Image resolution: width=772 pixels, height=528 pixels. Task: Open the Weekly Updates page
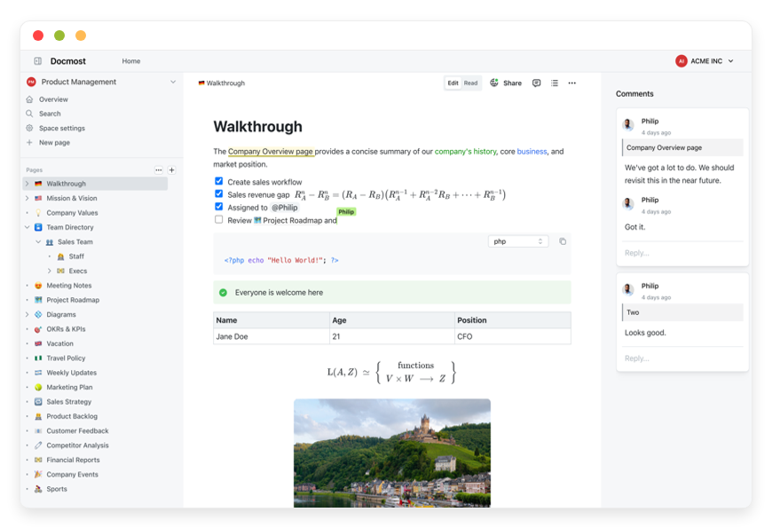click(71, 373)
